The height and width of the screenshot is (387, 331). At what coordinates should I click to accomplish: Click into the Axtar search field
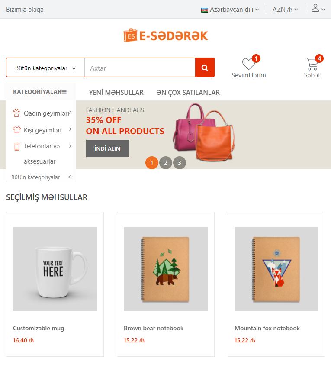140,68
